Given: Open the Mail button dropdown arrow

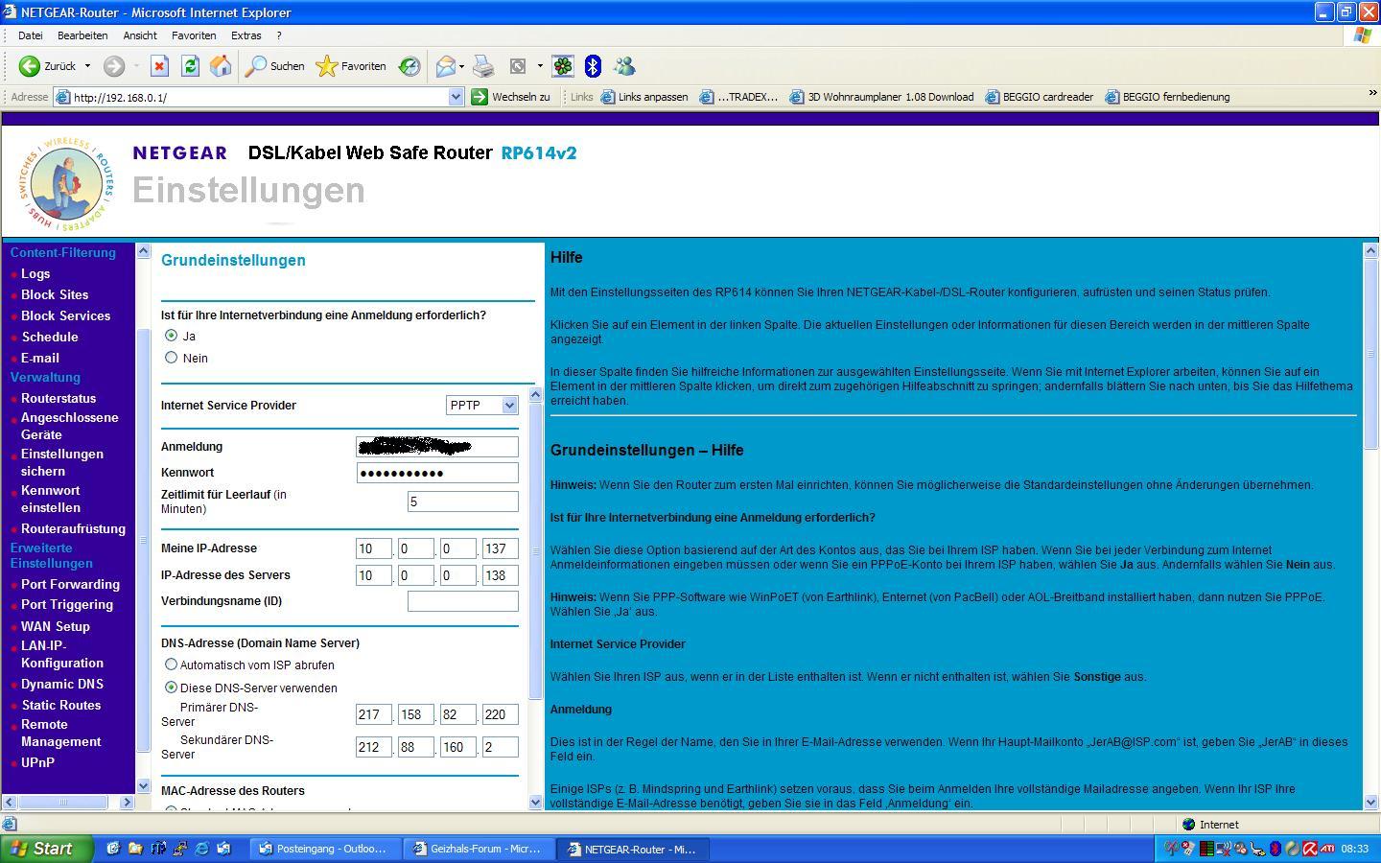Looking at the screenshot, I should [461, 66].
